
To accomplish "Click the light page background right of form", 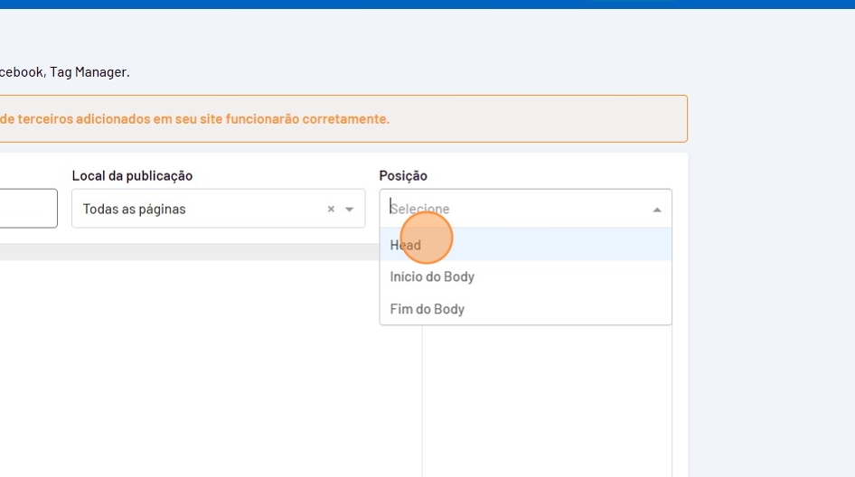I will pyautogui.click(x=768, y=271).
